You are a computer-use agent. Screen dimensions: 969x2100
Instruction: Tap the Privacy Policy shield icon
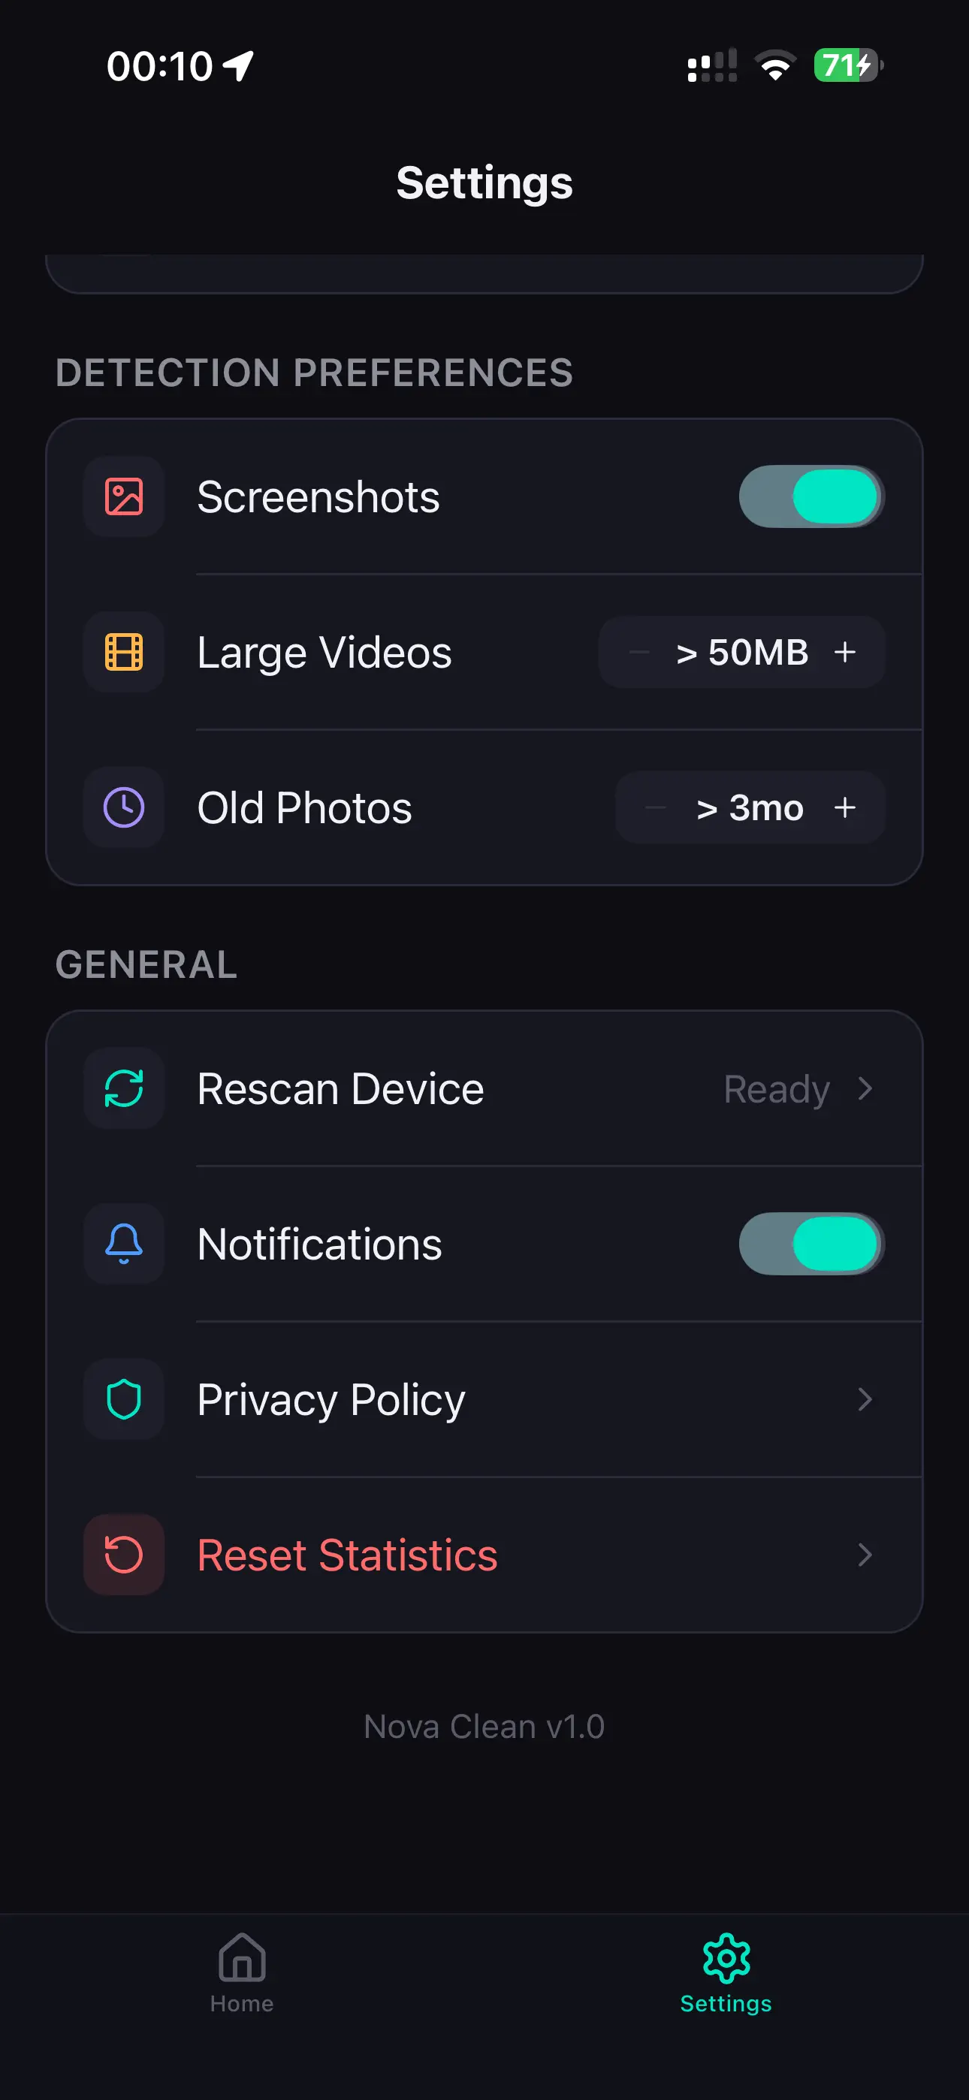click(124, 1399)
